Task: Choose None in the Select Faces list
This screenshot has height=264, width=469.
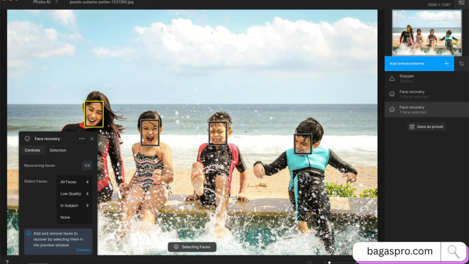Action: [x=74, y=217]
